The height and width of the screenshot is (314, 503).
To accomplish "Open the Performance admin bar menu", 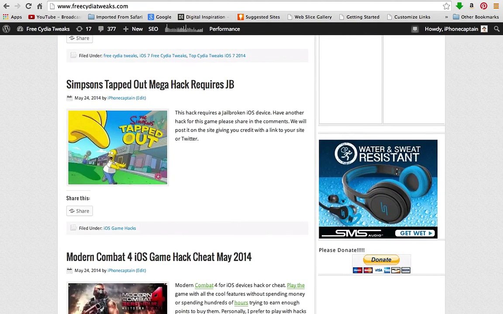I will 224,29.
